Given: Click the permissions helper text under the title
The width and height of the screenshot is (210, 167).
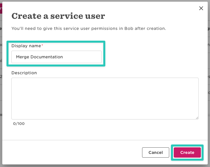Looking at the screenshot, I should point(89,28).
